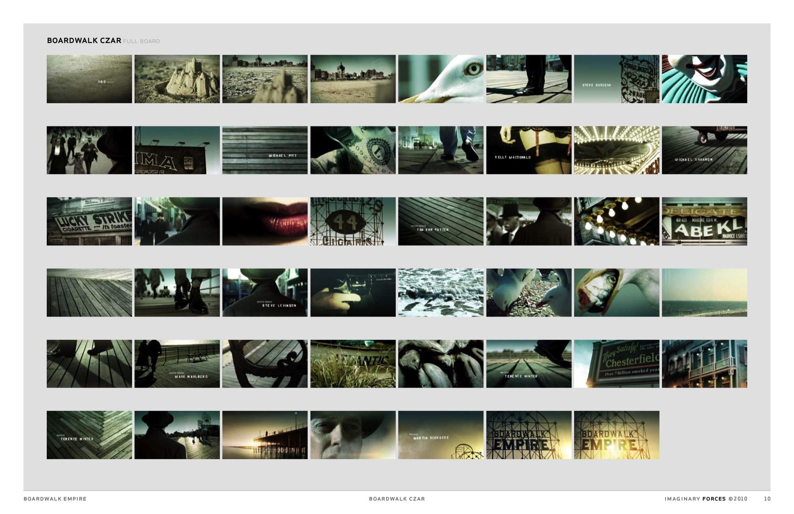The height and width of the screenshot is (514, 794).
Task: Click the Steve Buscemi credit frame
Action: 616,79
